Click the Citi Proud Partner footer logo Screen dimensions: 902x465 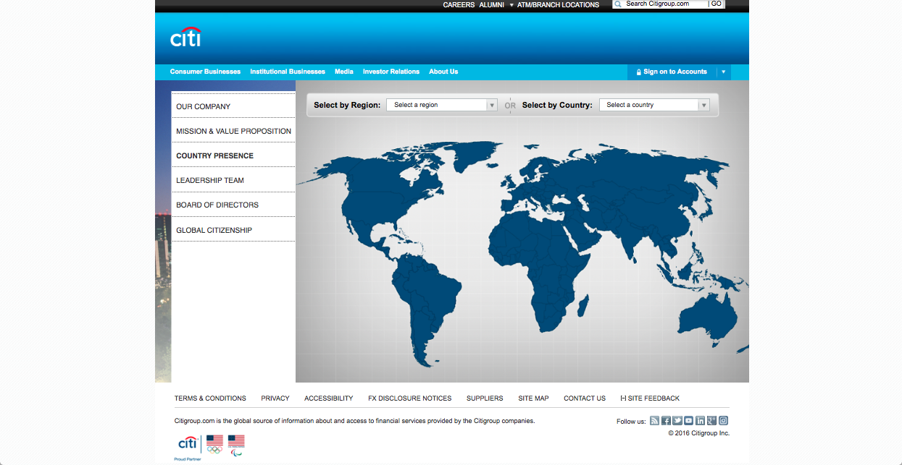(x=188, y=447)
